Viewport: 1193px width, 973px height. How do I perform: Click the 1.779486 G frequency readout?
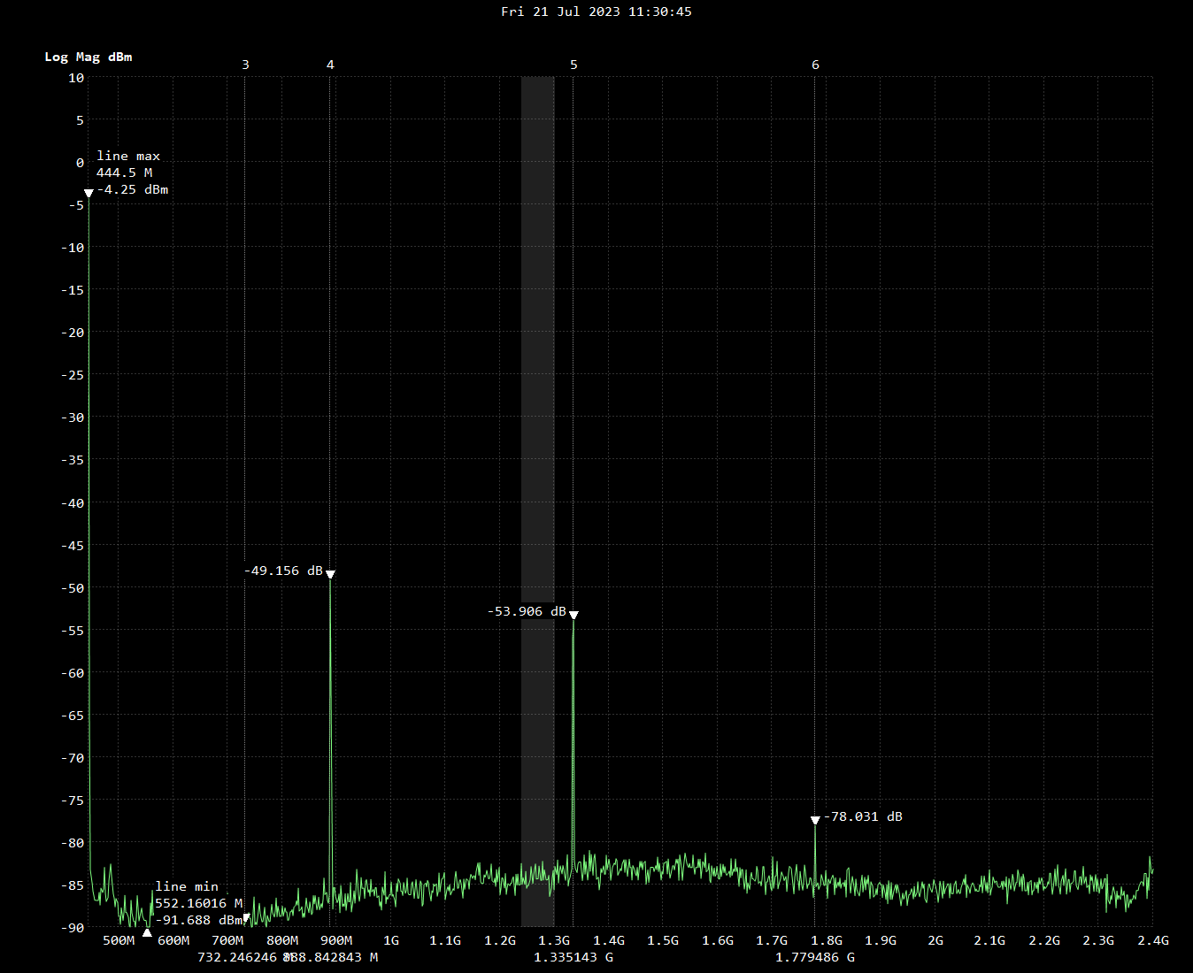pyautogui.click(x=815, y=957)
